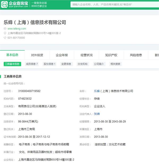The width and height of the screenshot is (159, 163).
Task: Click the 工商基本信息 section heading
Action: tap(12, 76)
